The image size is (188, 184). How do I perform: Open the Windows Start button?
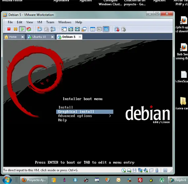(7, 180)
